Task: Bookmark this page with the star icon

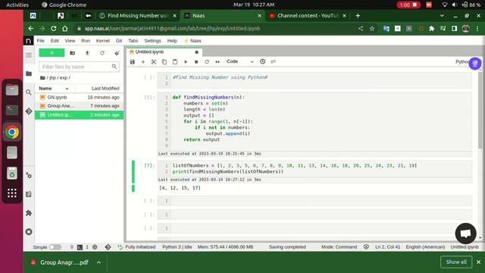Action: pyautogui.click(x=372, y=29)
